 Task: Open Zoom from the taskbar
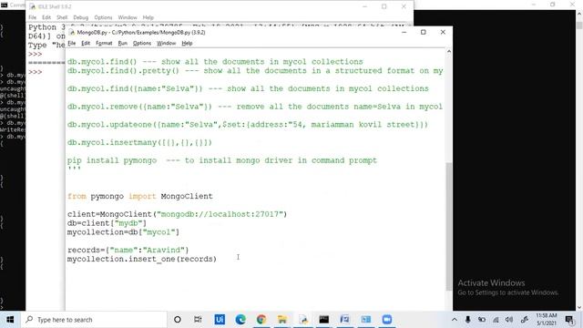(x=387, y=320)
